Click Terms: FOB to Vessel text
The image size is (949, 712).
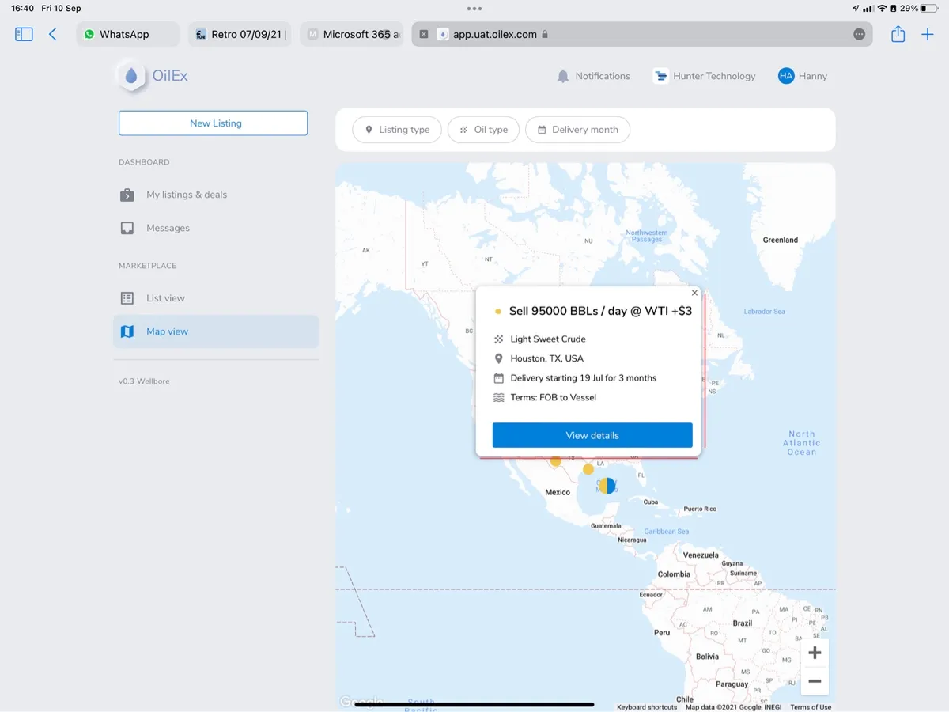click(554, 398)
